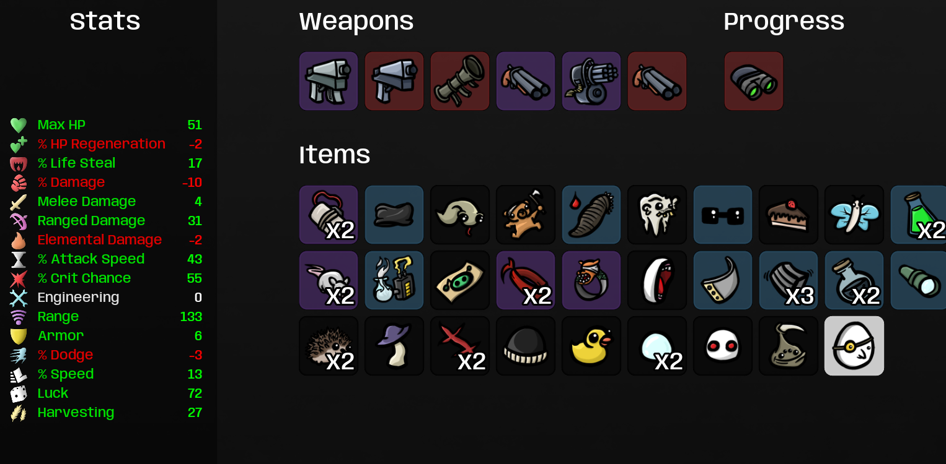This screenshot has width=946, height=464.
Task: Select the yellow rubber duck item
Action: [x=591, y=346]
